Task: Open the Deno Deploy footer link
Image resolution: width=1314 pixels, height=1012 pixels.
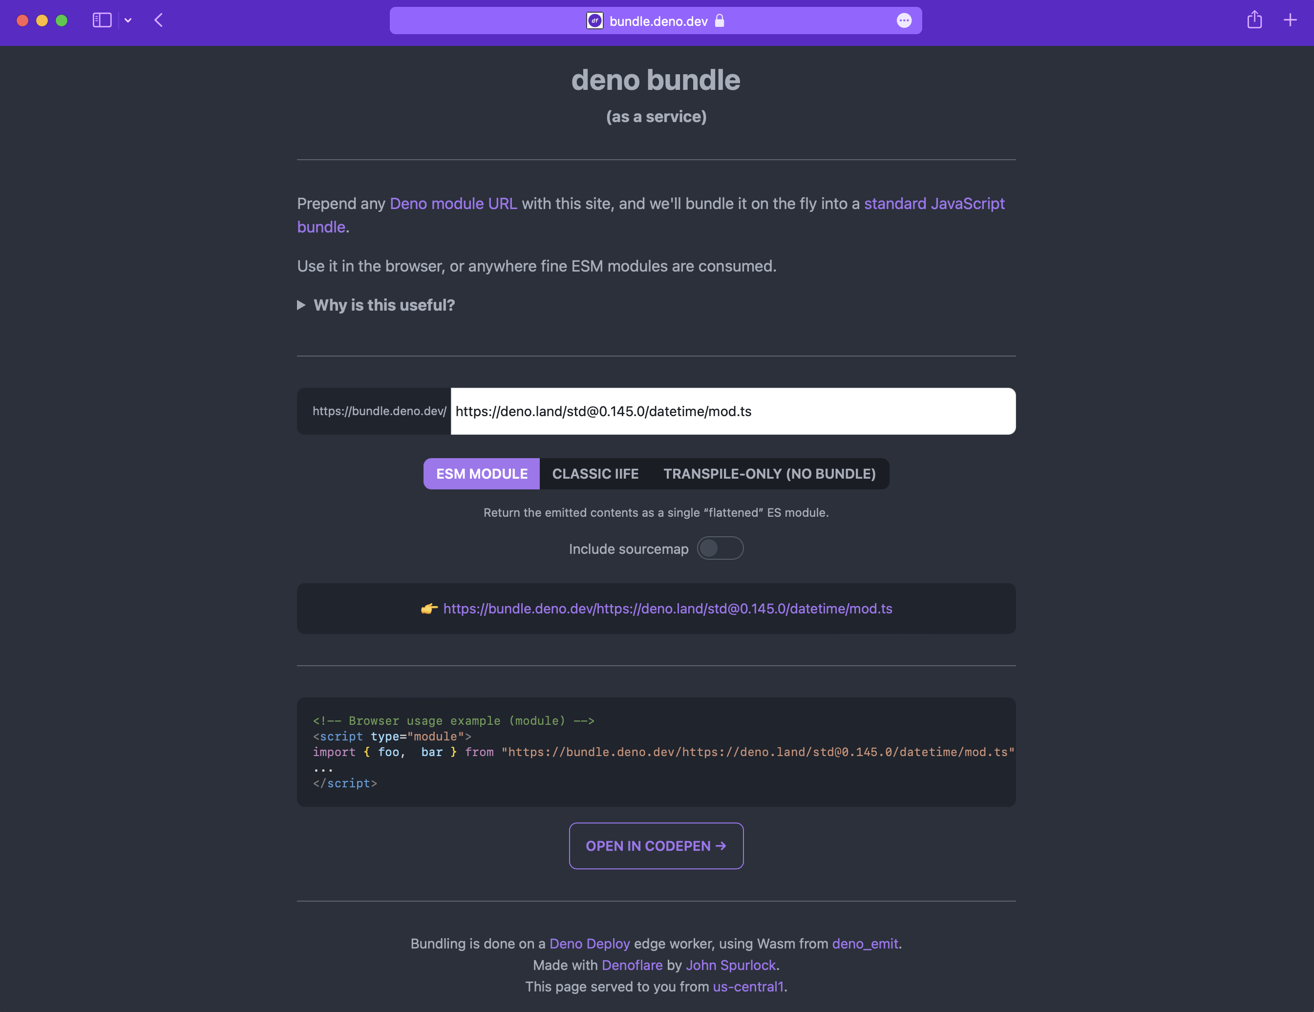Action: pyautogui.click(x=589, y=944)
